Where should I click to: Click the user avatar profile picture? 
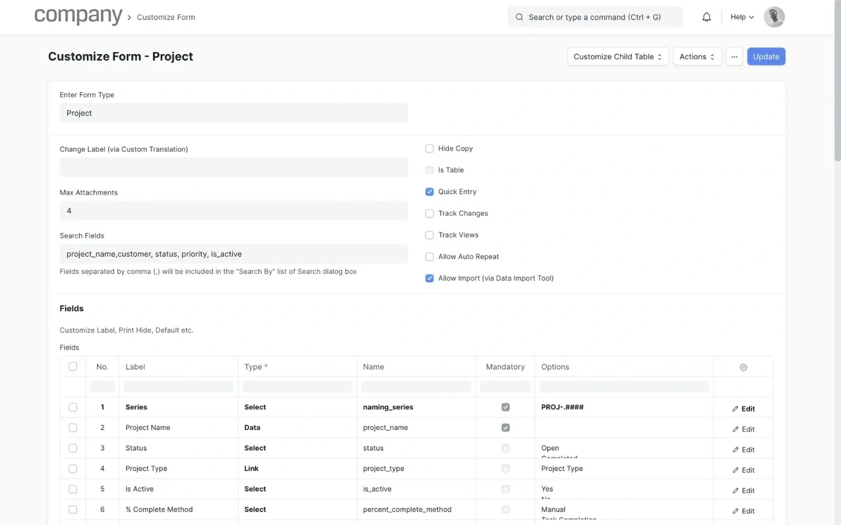(774, 17)
